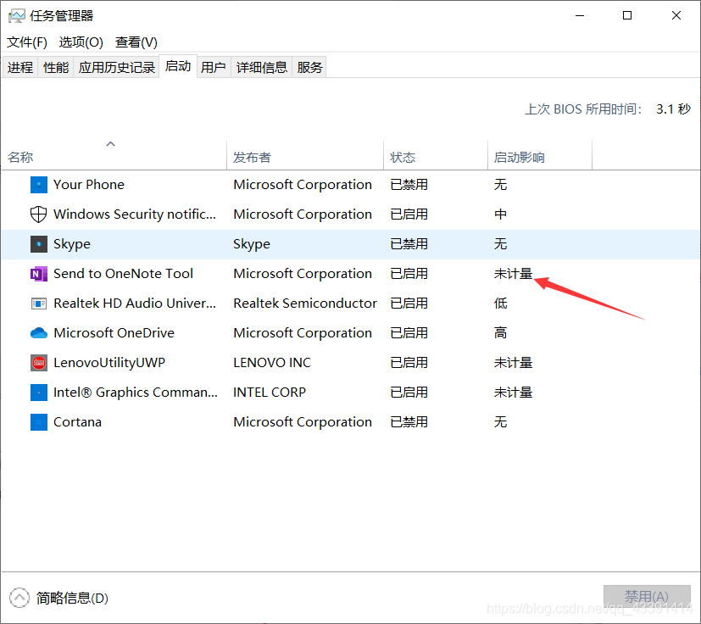Viewport: 701px width, 624px height.
Task: Click the OneNote purple icon
Action: point(39,274)
